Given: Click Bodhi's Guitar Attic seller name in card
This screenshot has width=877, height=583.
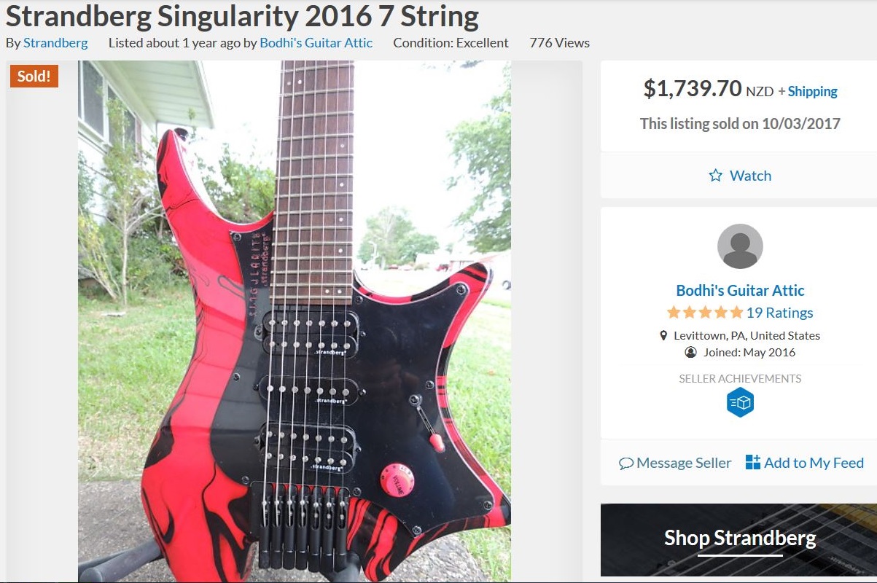Looking at the screenshot, I should click(740, 290).
